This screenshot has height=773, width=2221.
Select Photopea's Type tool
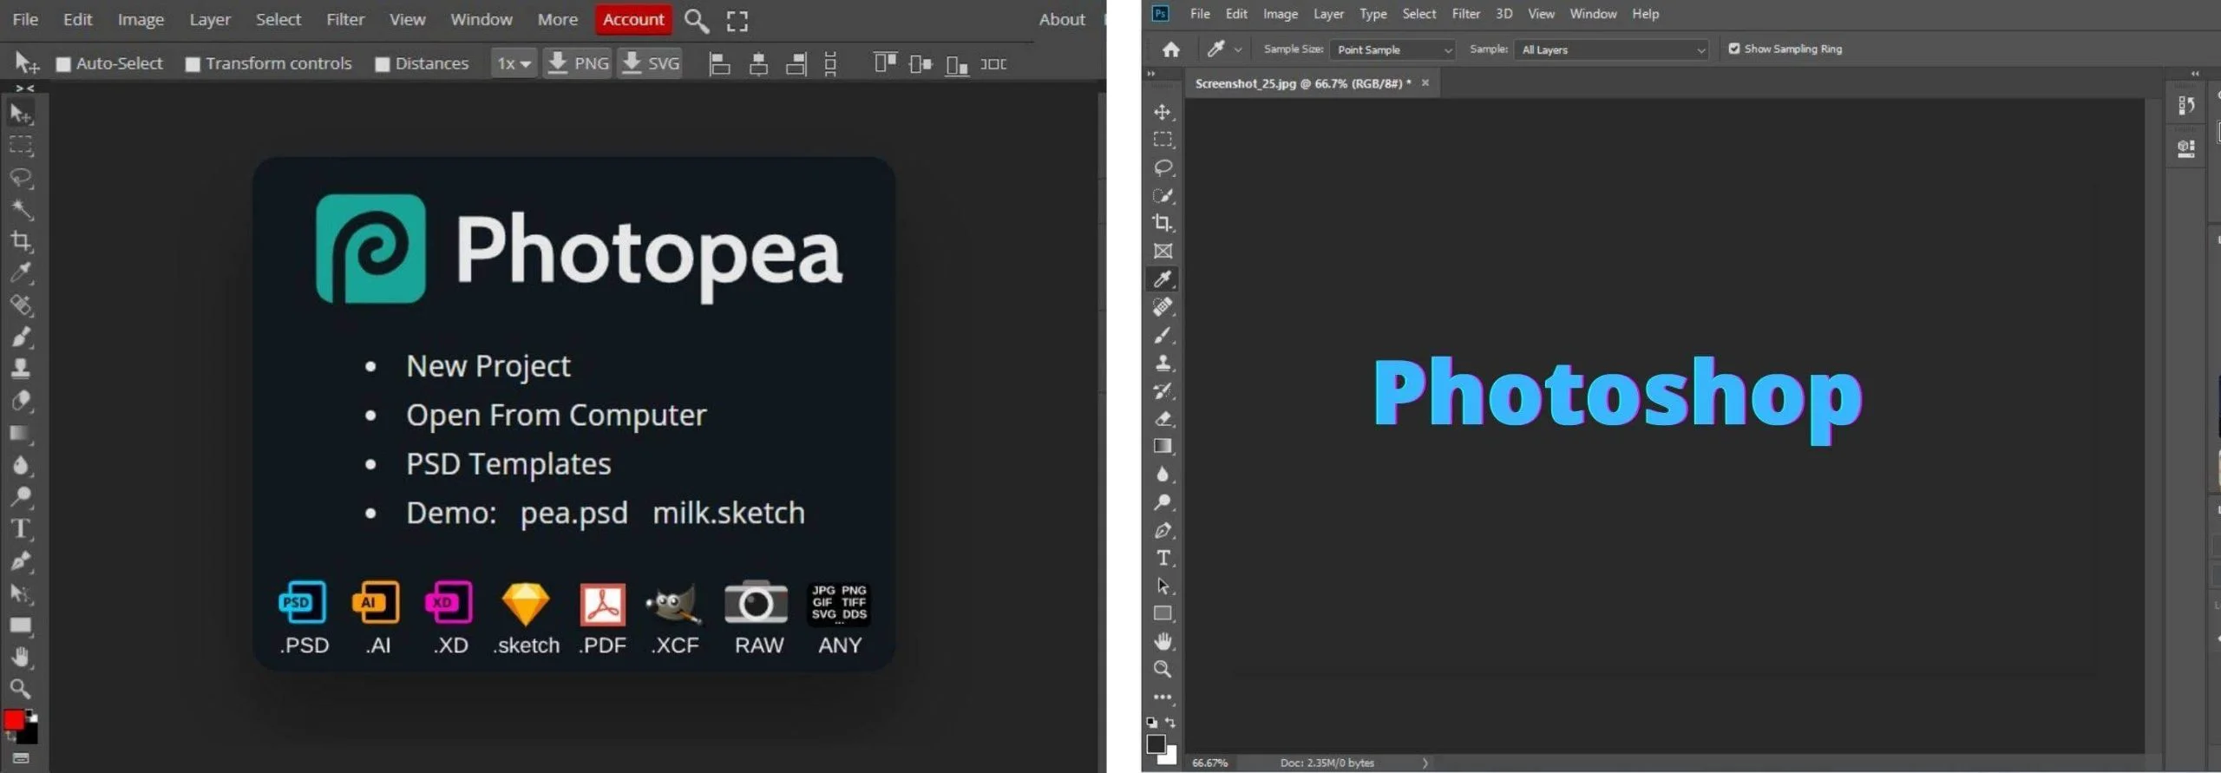pyautogui.click(x=21, y=528)
